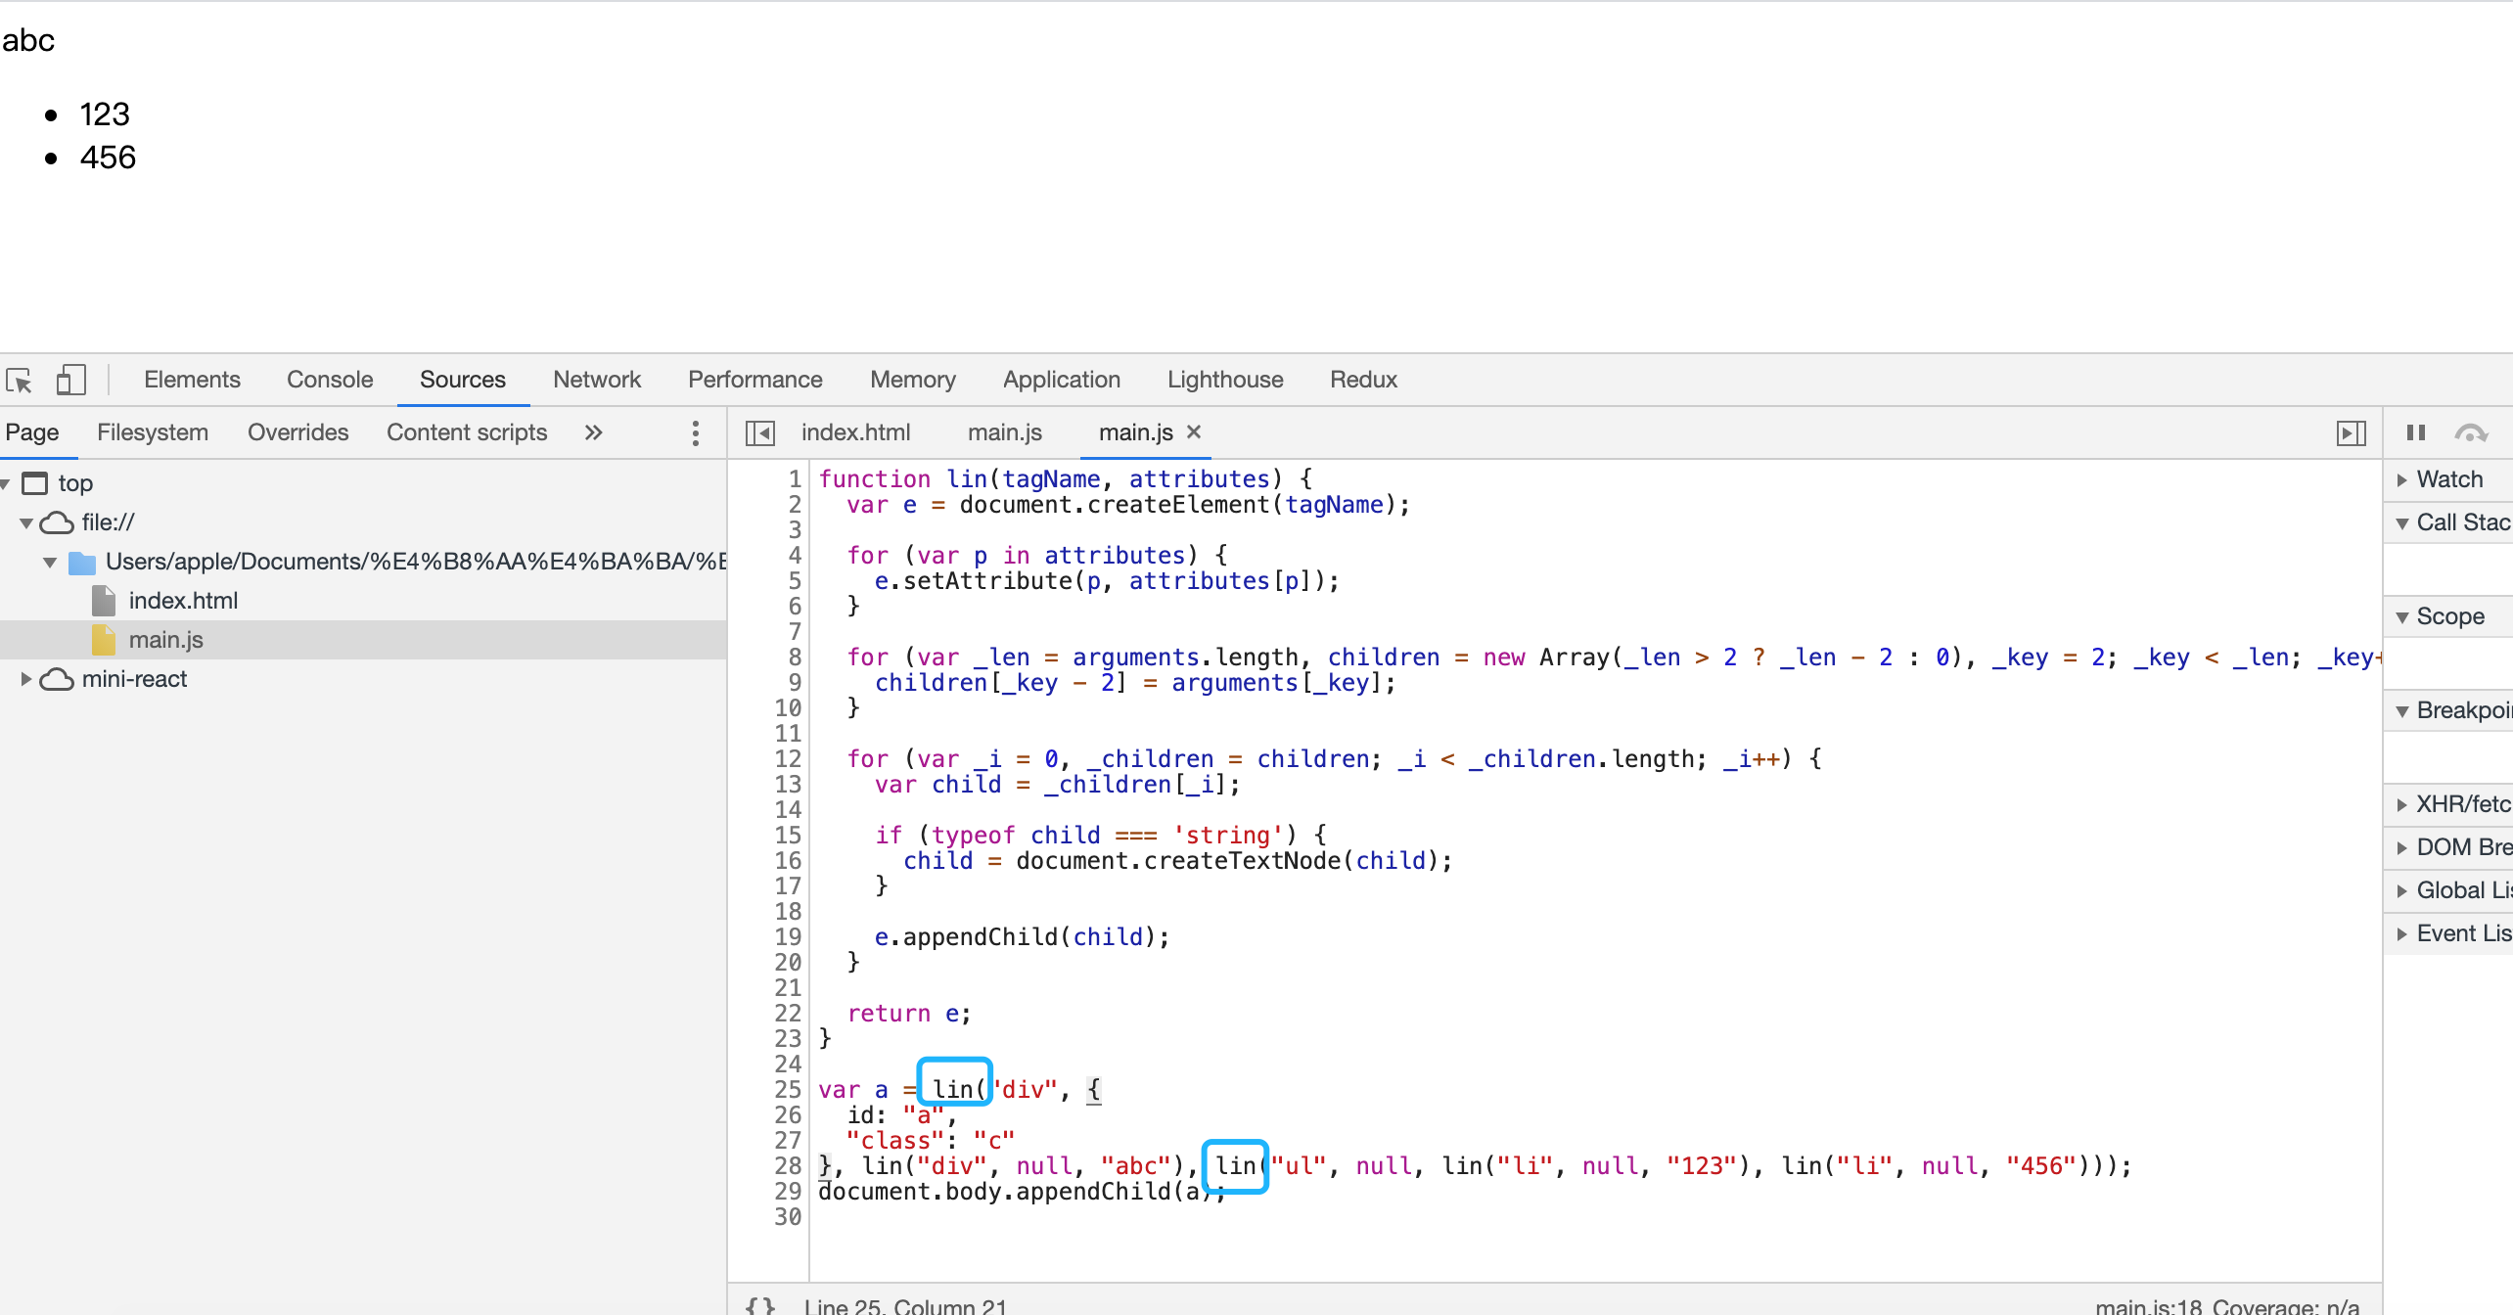Activate the inspect element picker icon
The width and height of the screenshot is (2513, 1315).
click(20, 380)
